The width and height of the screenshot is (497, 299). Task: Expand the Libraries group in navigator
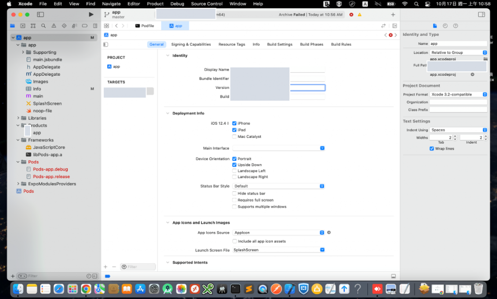click(18, 118)
